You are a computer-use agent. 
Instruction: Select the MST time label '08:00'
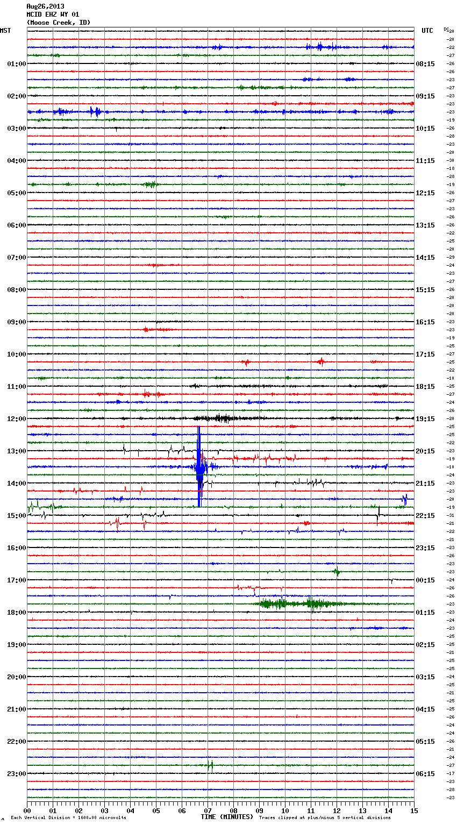click(x=16, y=289)
